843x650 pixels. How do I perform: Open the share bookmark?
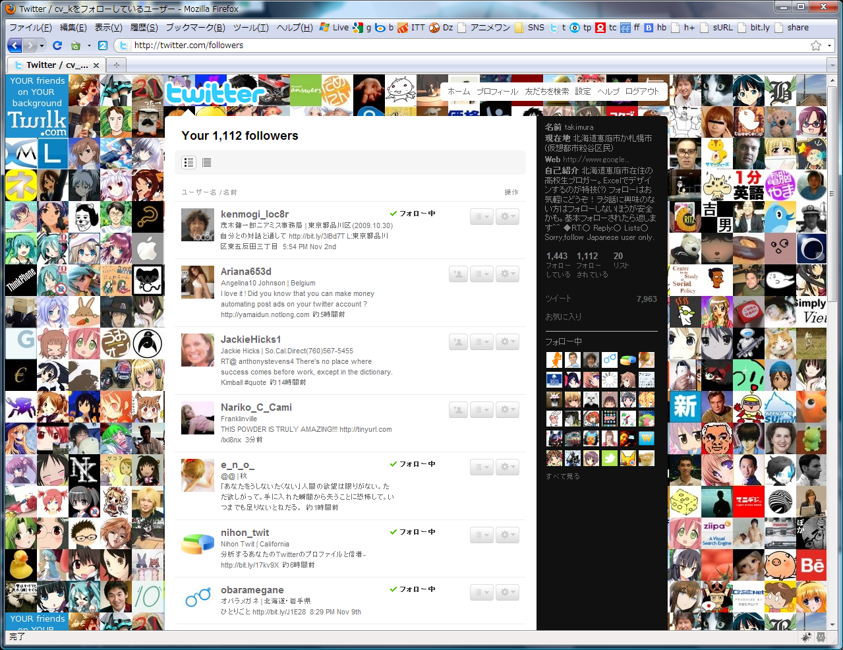click(x=792, y=28)
